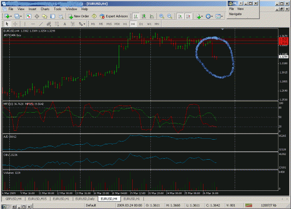Select the equidistant channel tool

[x=49, y=24]
